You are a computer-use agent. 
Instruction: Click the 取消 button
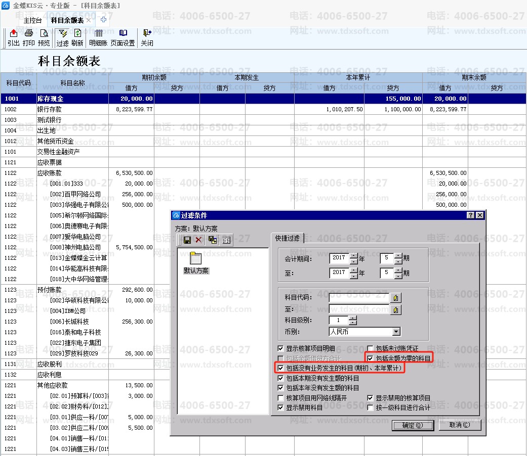(460, 425)
